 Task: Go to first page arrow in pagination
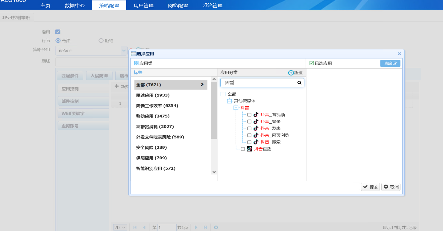(135, 227)
